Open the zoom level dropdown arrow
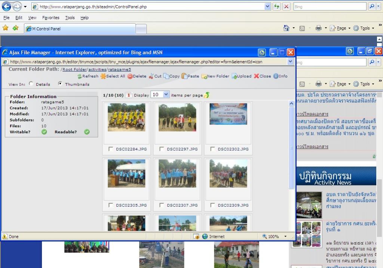The height and width of the screenshot is (268, 383). tap(285, 236)
